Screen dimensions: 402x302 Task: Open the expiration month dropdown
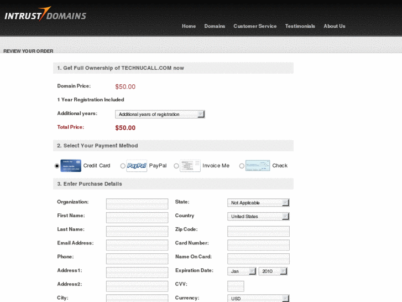[242, 272]
